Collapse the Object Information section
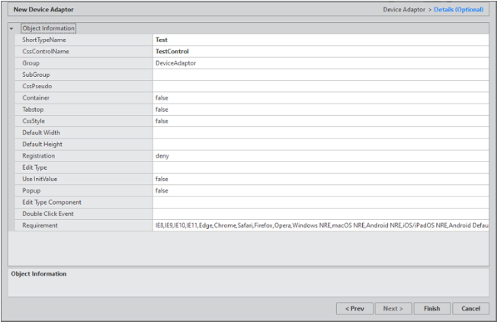The width and height of the screenshot is (497, 322). [x=11, y=28]
